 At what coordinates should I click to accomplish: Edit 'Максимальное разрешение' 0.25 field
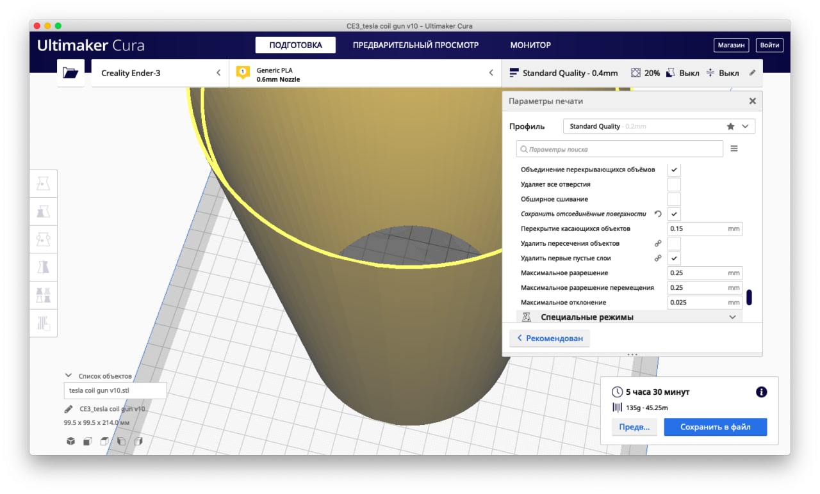pyautogui.click(x=705, y=273)
